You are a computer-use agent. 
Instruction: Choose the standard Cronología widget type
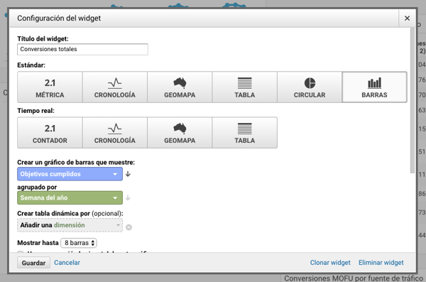114,87
